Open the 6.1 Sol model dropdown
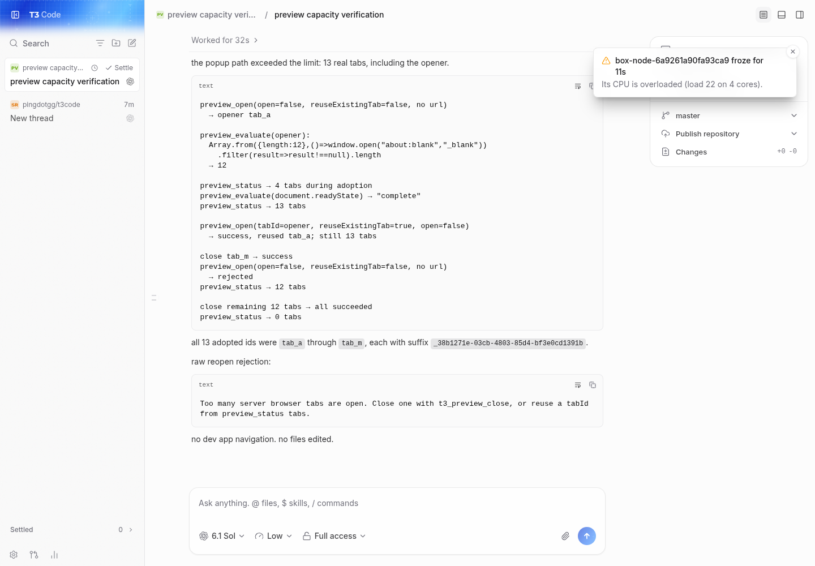The height and width of the screenshot is (566, 815). pyautogui.click(x=222, y=536)
